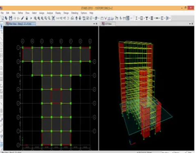The height and width of the screenshot is (153, 196).
Task: Select the Pan view tool icon
Action: [53, 18]
